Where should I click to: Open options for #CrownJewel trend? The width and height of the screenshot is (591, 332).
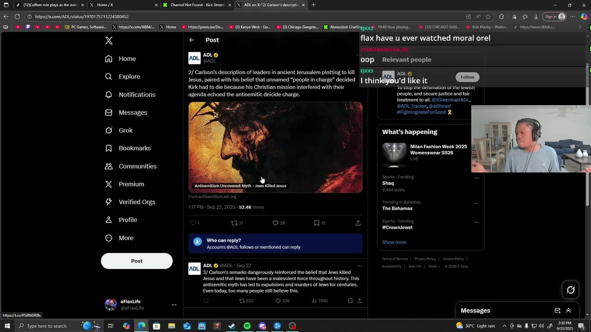476,222
